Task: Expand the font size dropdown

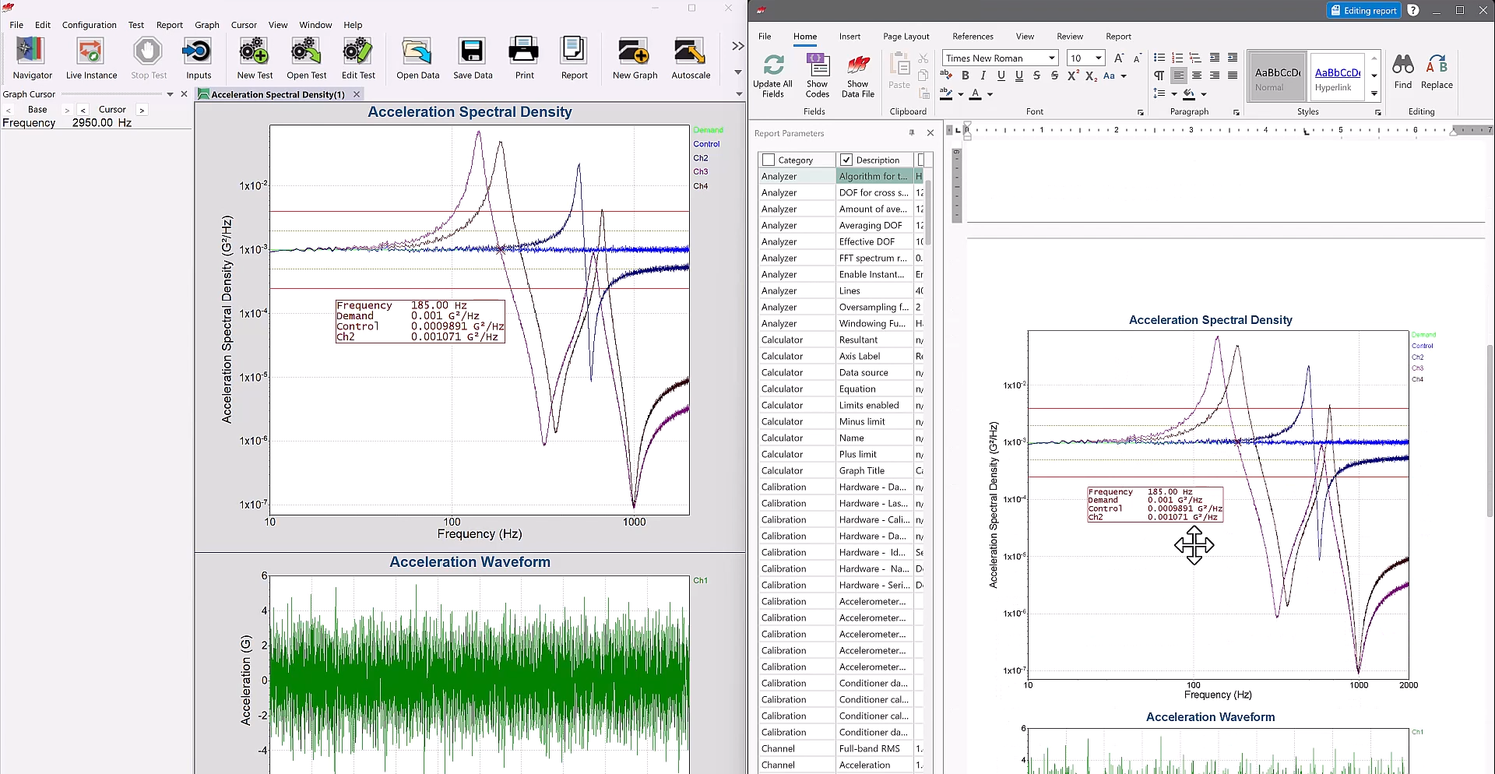Action: coord(1098,58)
